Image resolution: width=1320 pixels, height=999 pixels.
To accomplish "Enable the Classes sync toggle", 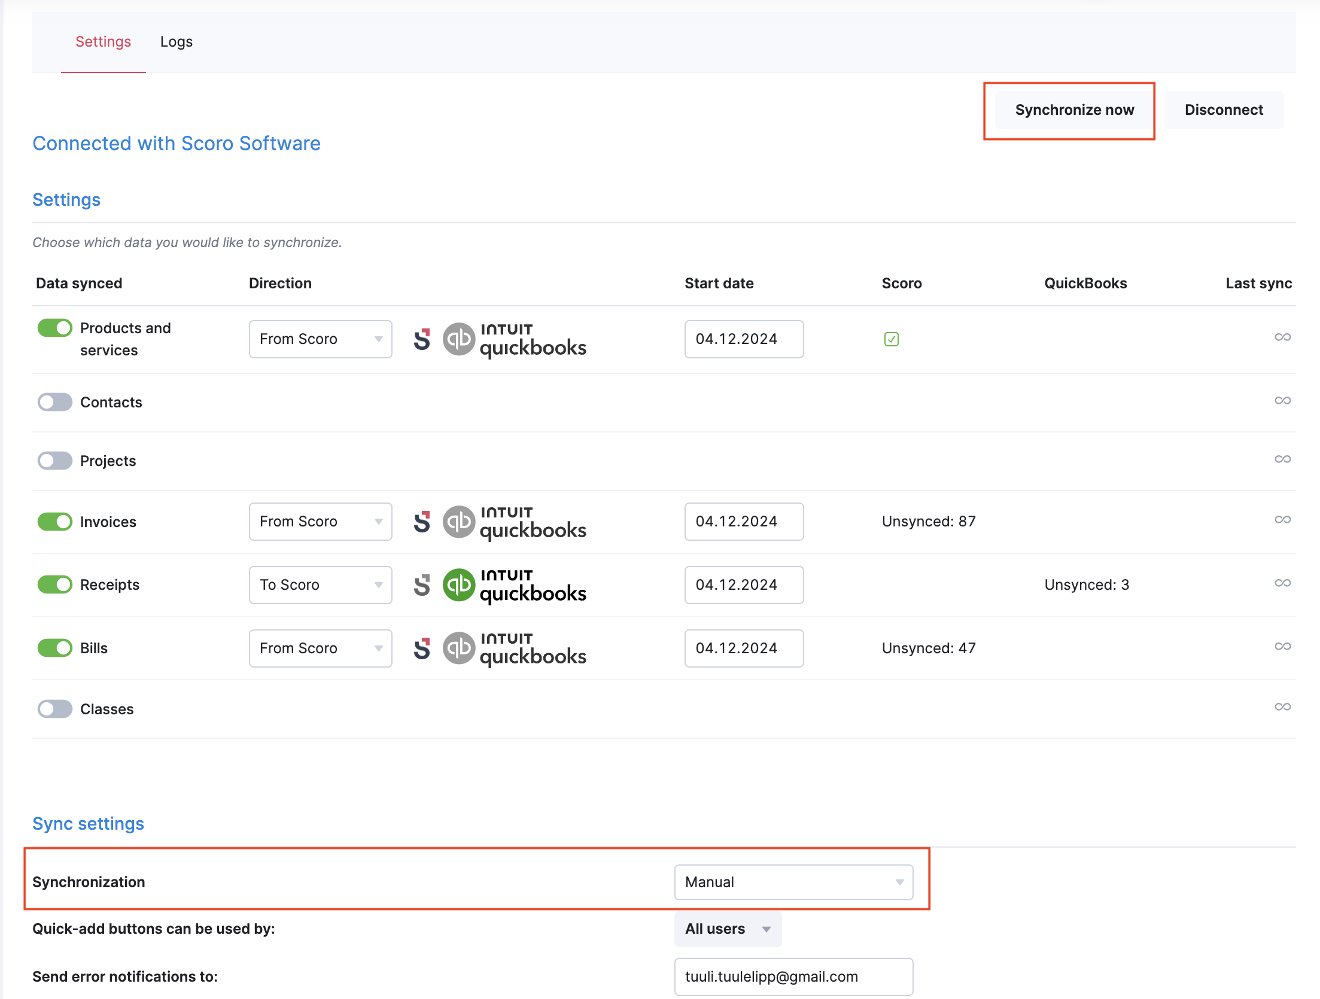I will tap(55, 709).
